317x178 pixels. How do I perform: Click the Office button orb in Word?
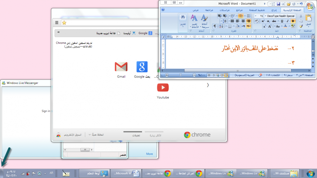click(310, 7)
